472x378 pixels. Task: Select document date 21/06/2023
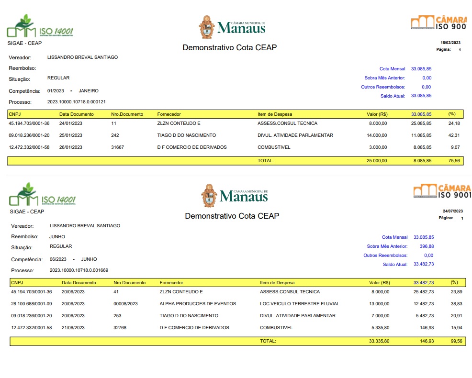[73, 328]
